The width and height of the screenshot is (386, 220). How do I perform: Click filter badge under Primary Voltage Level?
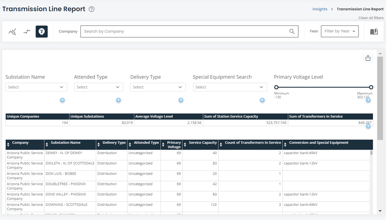point(368,100)
